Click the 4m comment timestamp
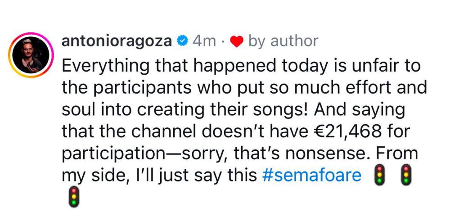The height and width of the screenshot is (212, 450). 204,41
